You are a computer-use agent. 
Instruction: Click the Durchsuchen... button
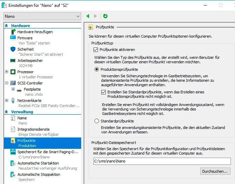point(215,171)
